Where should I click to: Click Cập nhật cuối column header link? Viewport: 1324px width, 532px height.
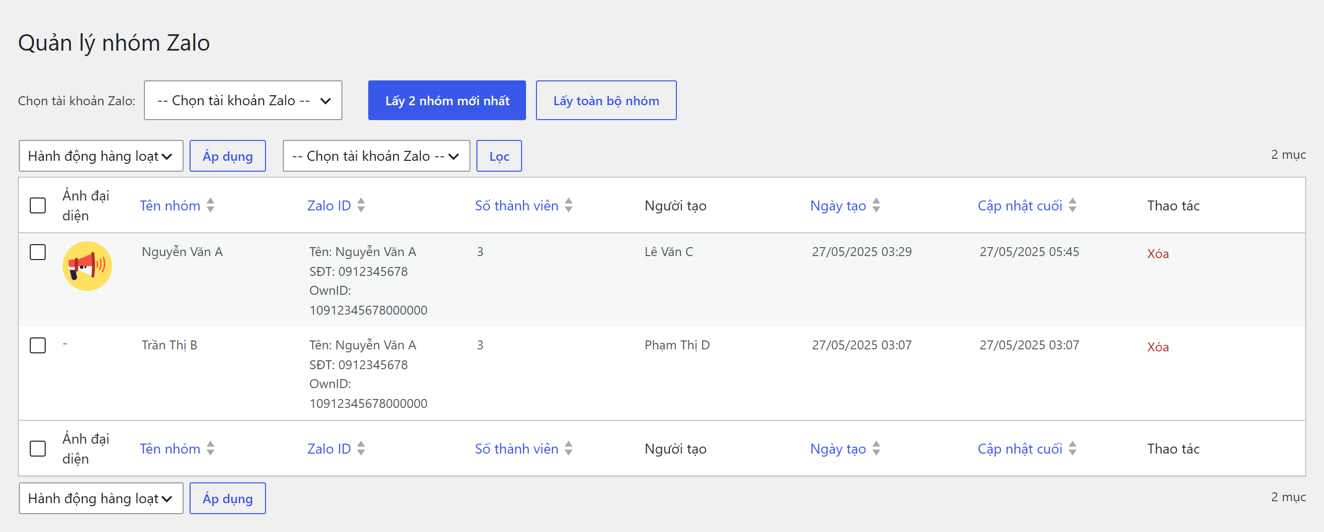[x=1020, y=205]
